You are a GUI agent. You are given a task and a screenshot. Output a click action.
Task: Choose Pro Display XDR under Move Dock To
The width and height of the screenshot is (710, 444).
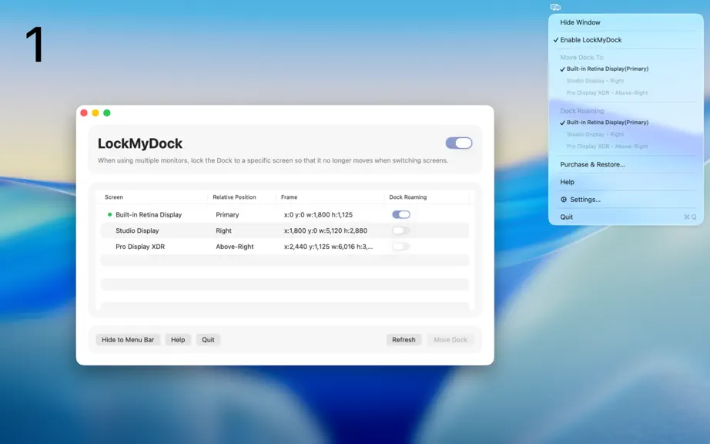click(x=608, y=92)
